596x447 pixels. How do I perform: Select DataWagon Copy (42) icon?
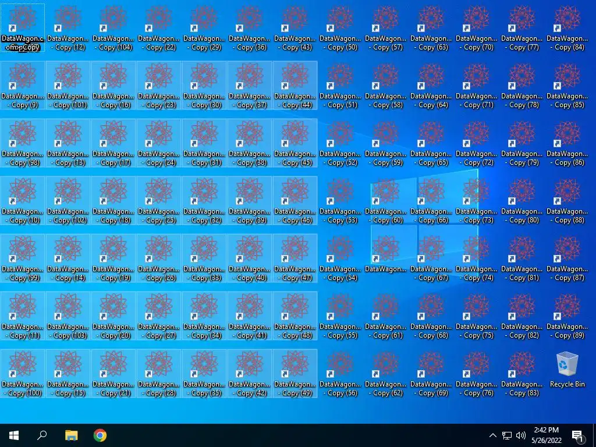tap(249, 373)
